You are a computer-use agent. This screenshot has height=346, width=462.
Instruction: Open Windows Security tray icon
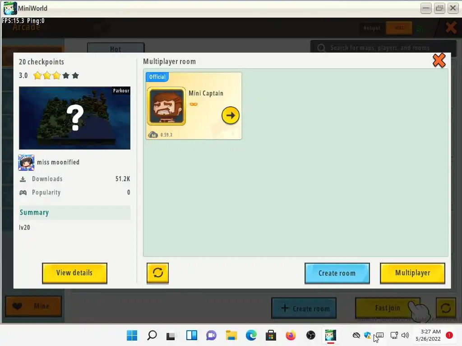367,335
